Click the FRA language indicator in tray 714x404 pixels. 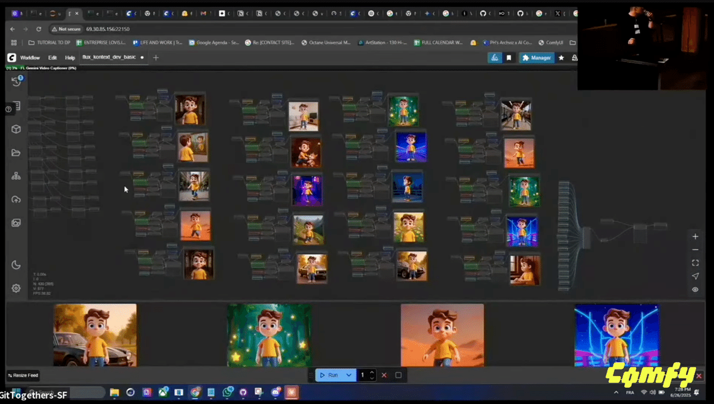631,393
